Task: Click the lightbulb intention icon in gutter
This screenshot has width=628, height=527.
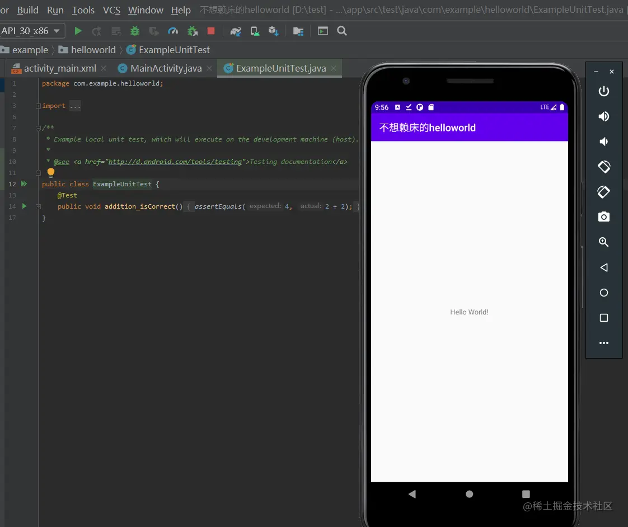Action: pyautogui.click(x=51, y=173)
